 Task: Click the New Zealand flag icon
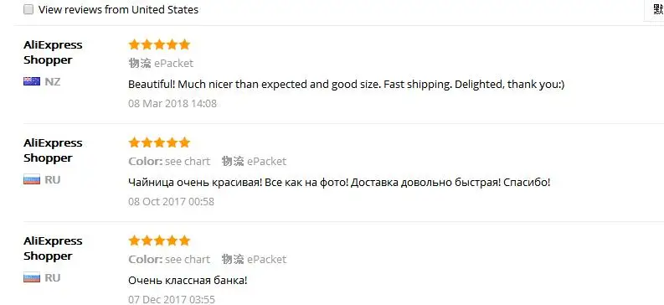click(x=32, y=81)
